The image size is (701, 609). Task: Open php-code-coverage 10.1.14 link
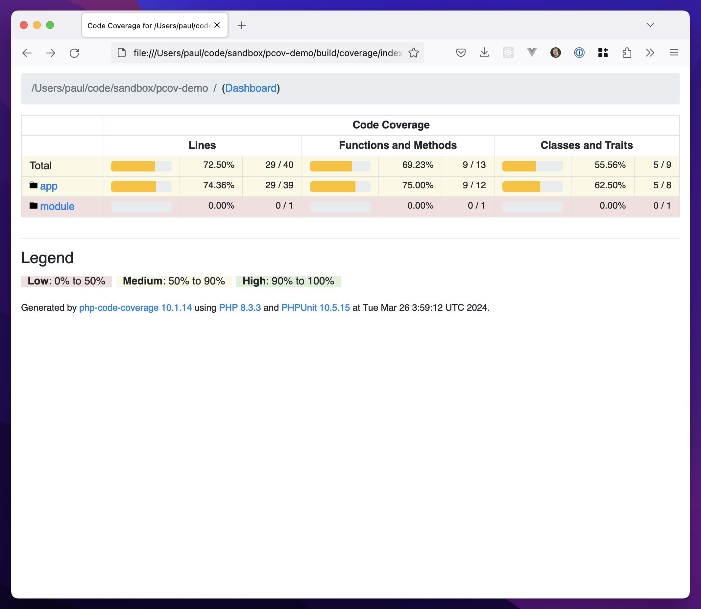(135, 307)
